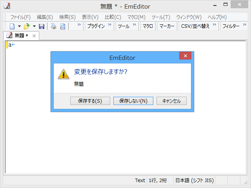Click the マーカー toolbar label
The width and height of the screenshot is (251, 188).
(167, 26)
